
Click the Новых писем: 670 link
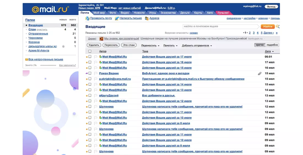[x=89, y=8]
